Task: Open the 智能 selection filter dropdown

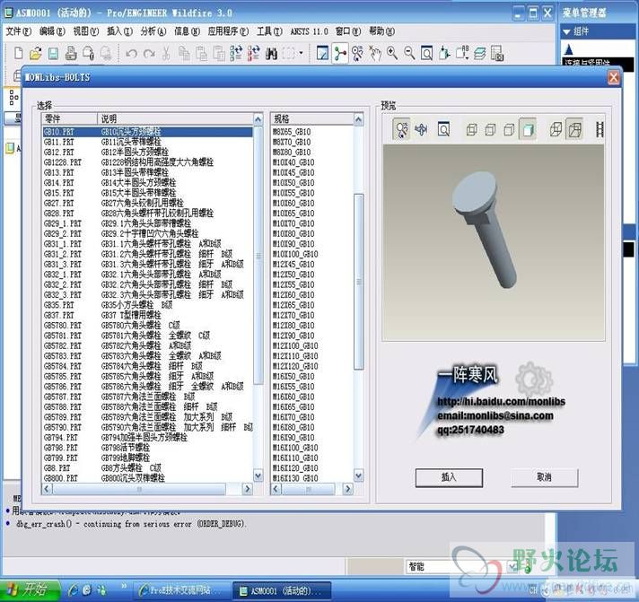Action: 511,566
